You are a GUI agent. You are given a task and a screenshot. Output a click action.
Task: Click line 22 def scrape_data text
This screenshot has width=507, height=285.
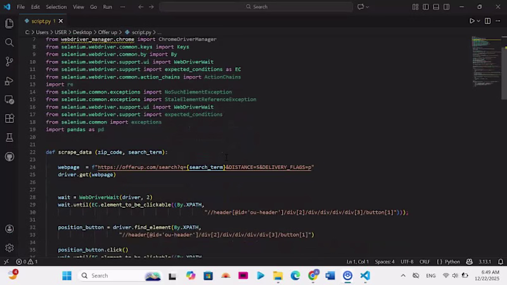[106, 152]
